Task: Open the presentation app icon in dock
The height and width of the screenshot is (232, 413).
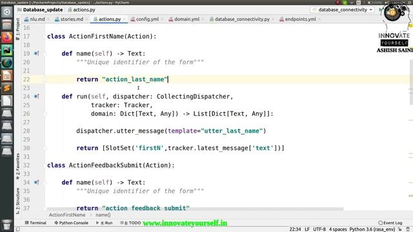Action: click(x=7, y=75)
